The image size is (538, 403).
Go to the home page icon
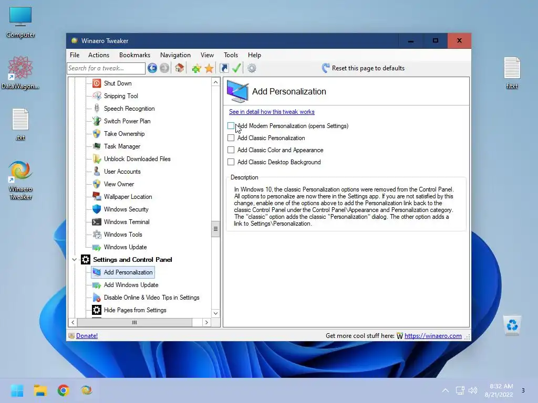(x=179, y=68)
